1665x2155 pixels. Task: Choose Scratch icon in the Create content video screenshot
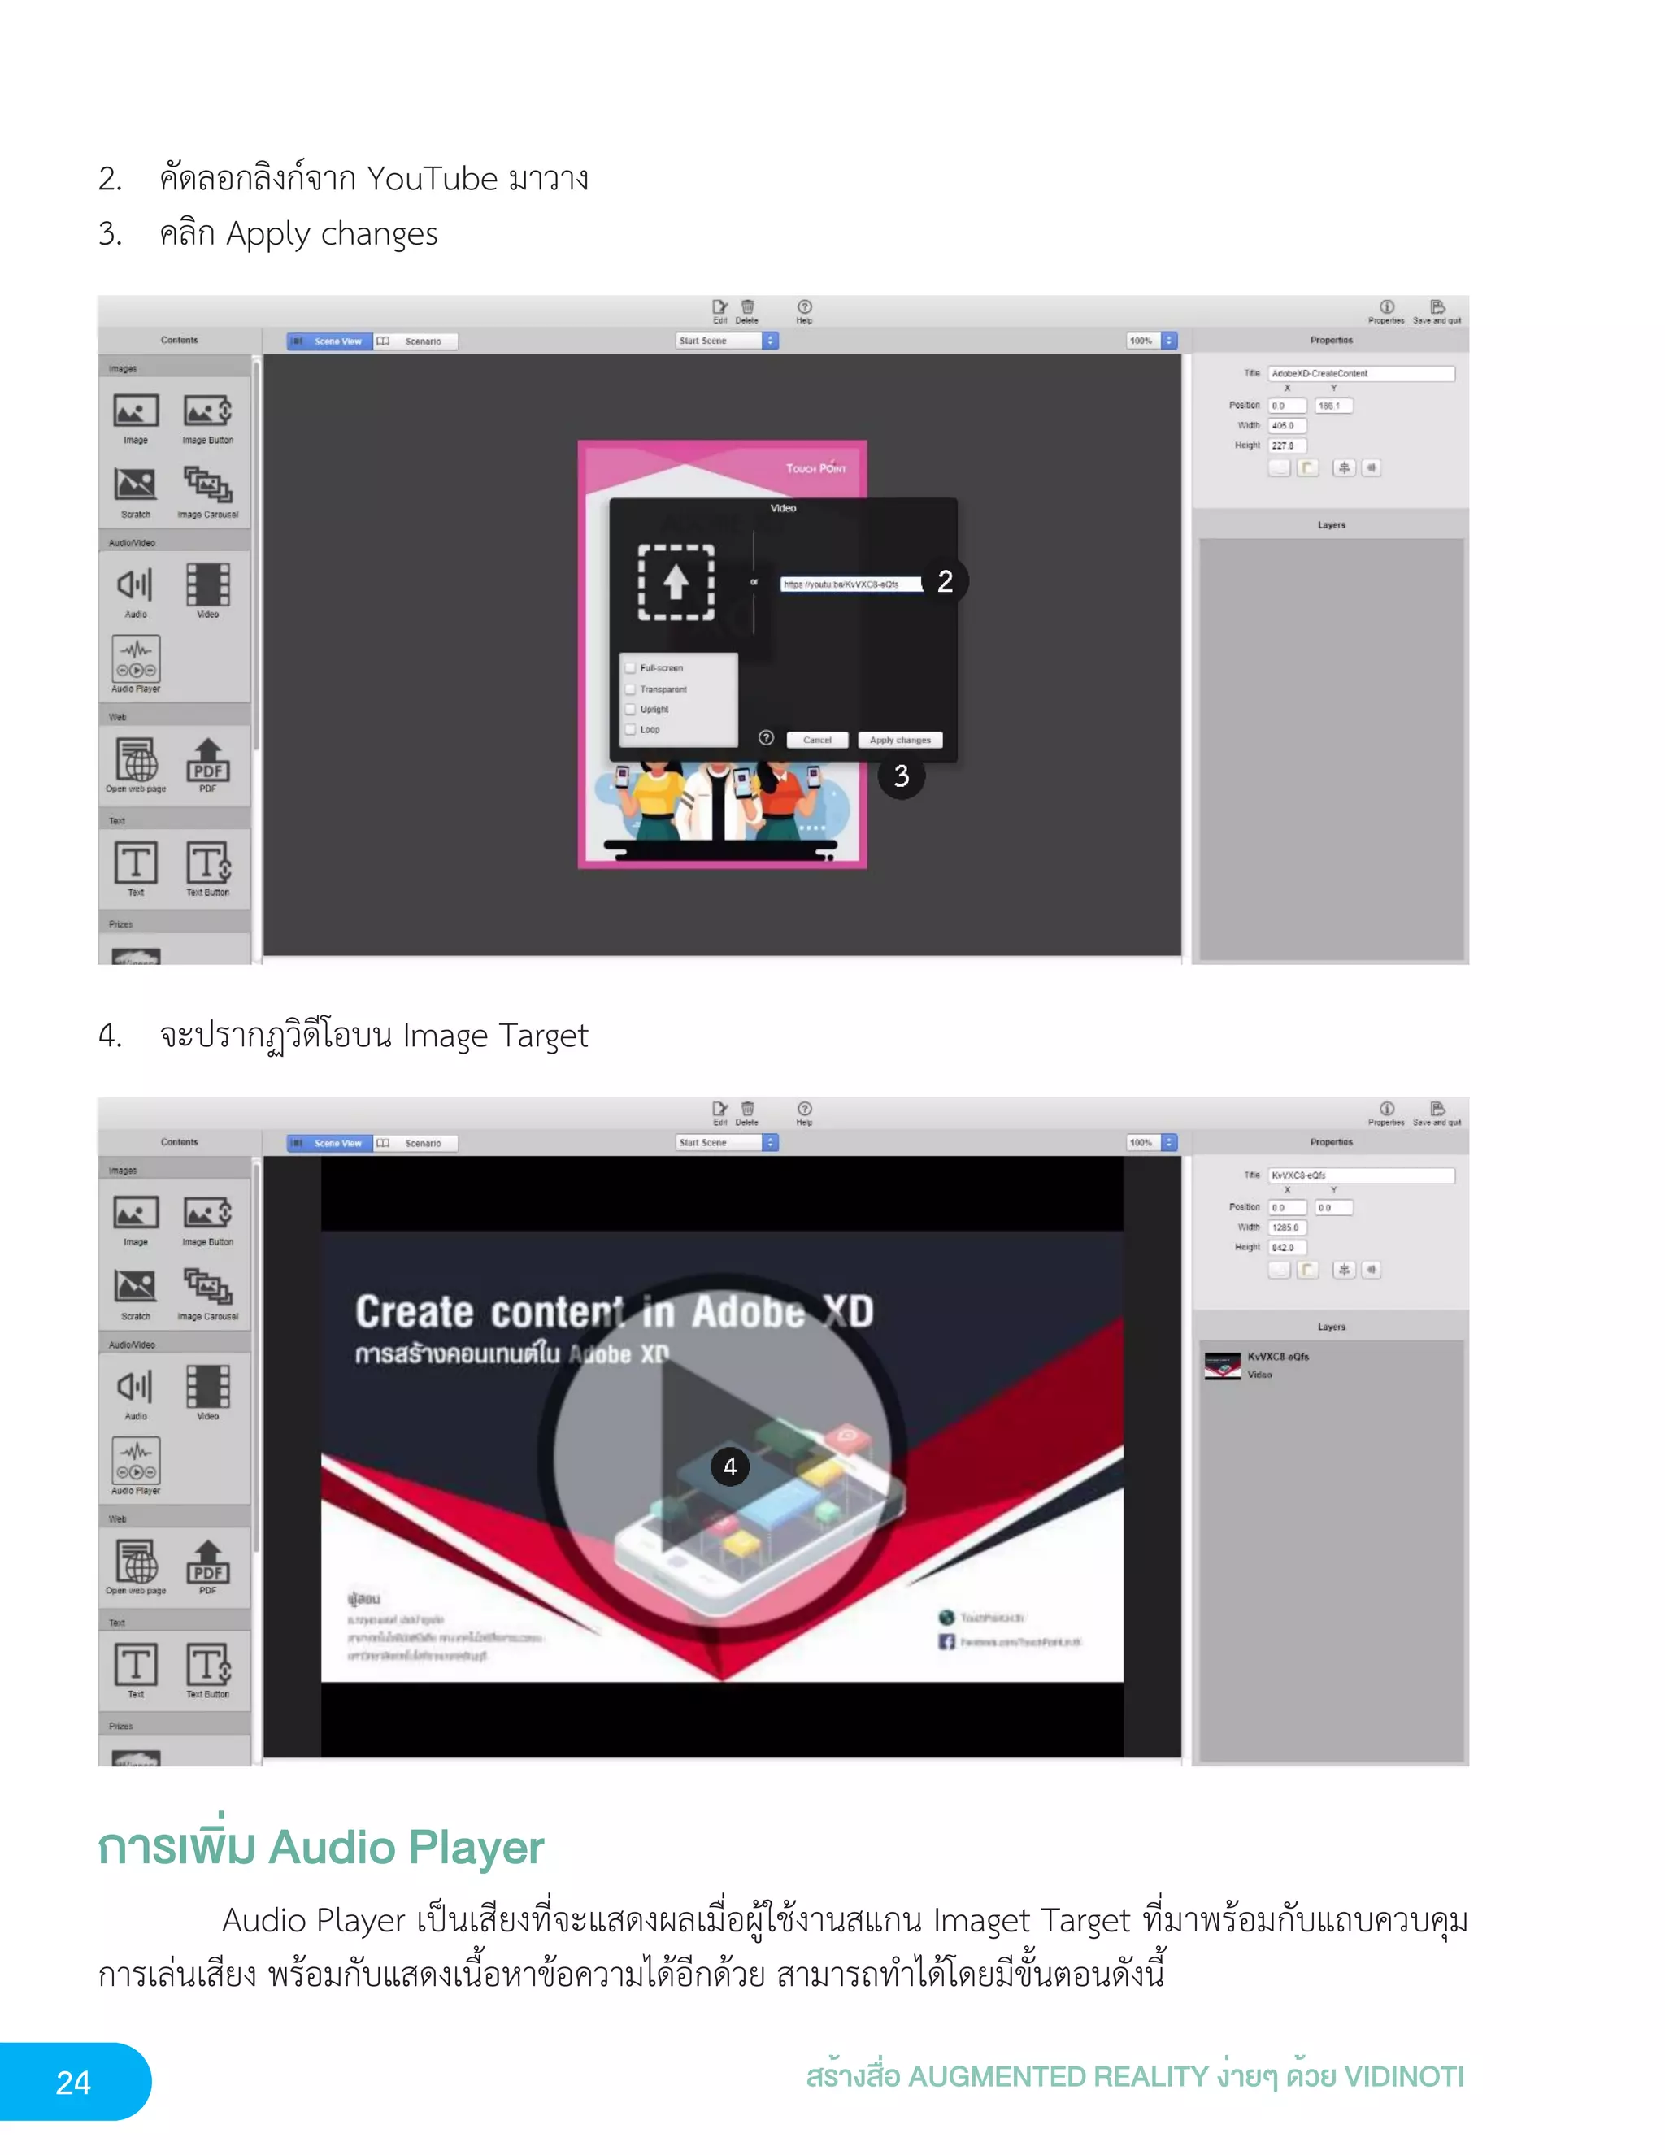pyautogui.click(x=135, y=1287)
